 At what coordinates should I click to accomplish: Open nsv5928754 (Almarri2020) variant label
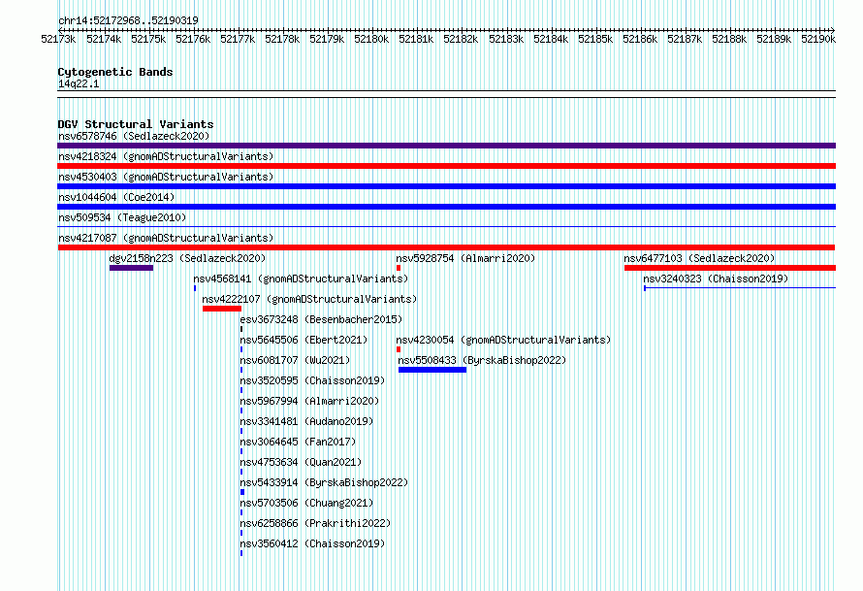coord(465,258)
